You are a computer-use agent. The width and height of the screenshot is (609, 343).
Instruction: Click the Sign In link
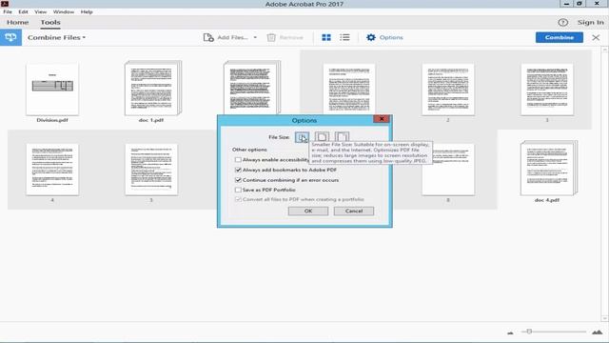click(x=590, y=23)
